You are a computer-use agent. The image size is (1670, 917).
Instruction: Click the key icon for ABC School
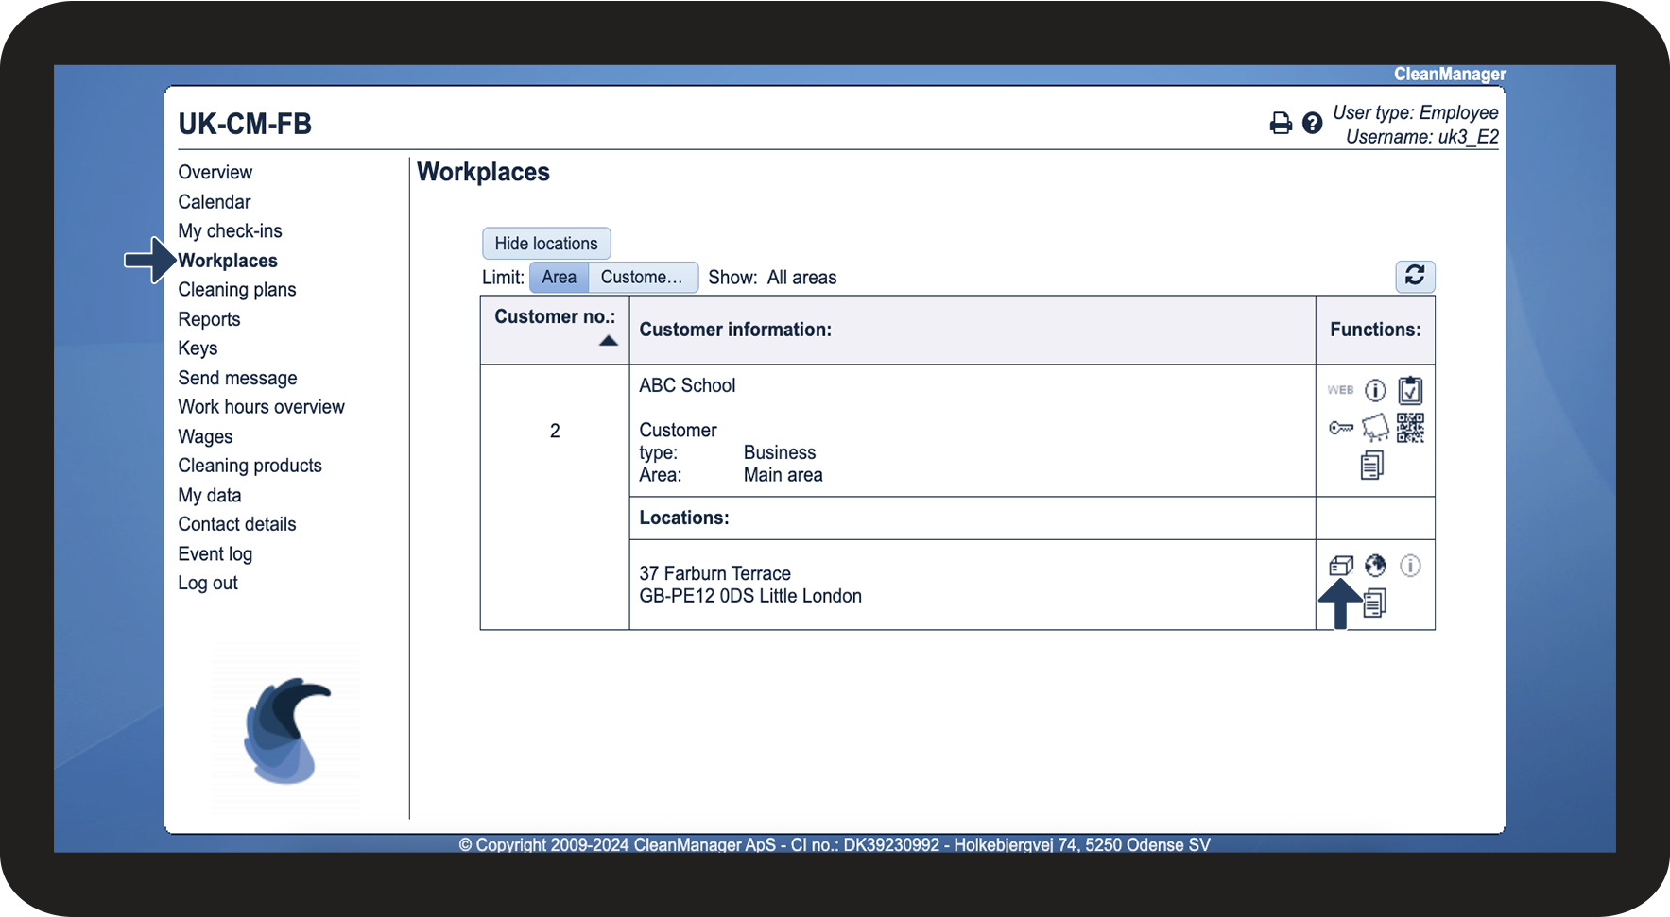[1340, 428]
